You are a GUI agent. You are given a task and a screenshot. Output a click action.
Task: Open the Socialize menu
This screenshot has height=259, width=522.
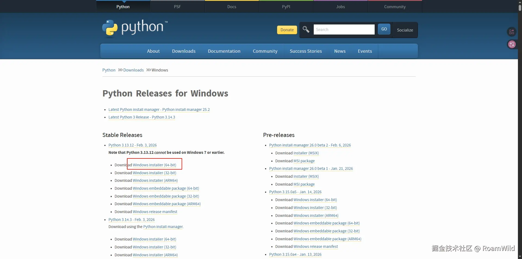[405, 30]
